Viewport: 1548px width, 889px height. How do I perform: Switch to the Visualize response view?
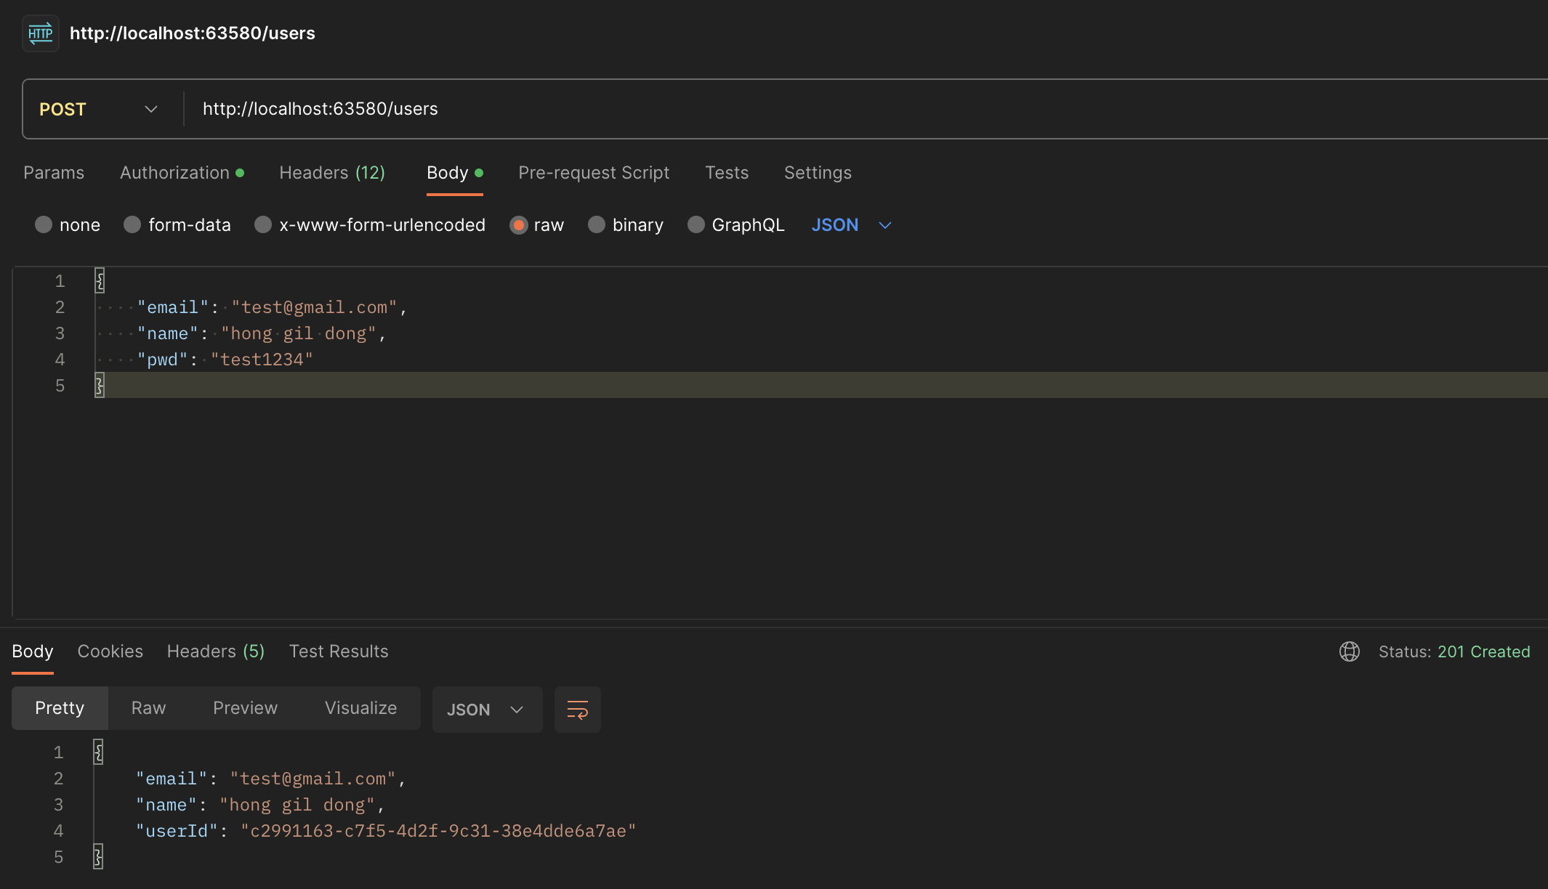[360, 708]
